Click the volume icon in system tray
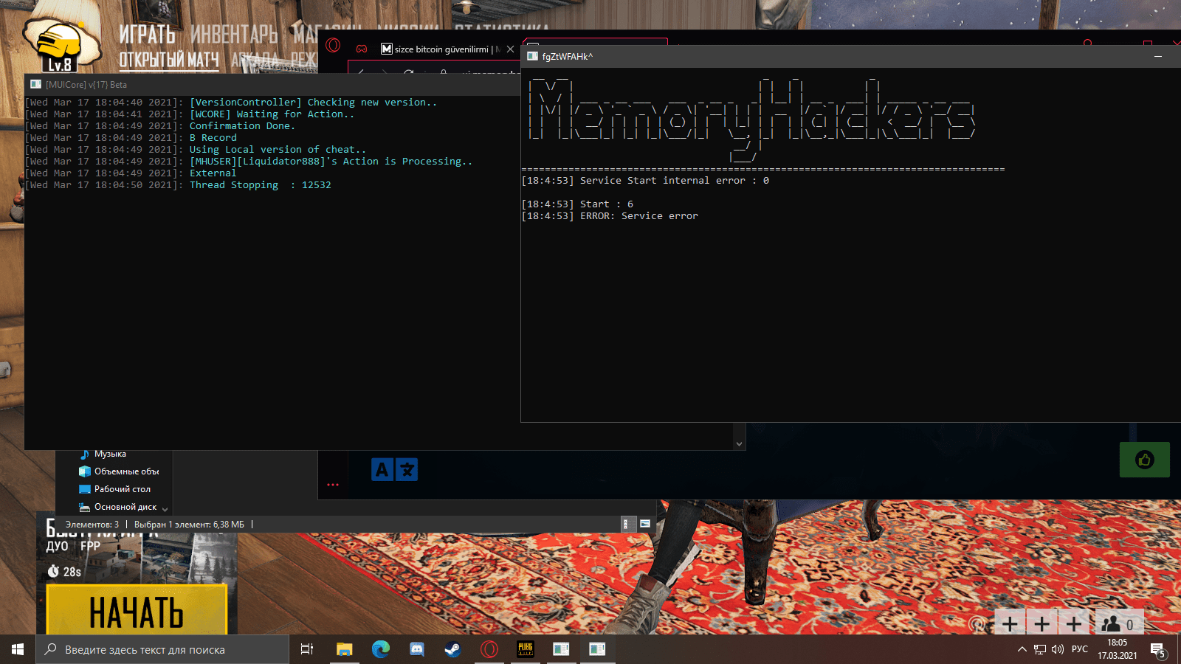The image size is (1181, 664). point(1058,649)
